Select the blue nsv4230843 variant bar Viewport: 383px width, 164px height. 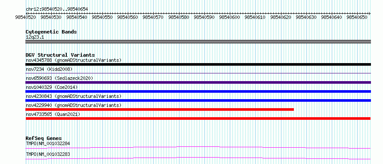(198, 100)
